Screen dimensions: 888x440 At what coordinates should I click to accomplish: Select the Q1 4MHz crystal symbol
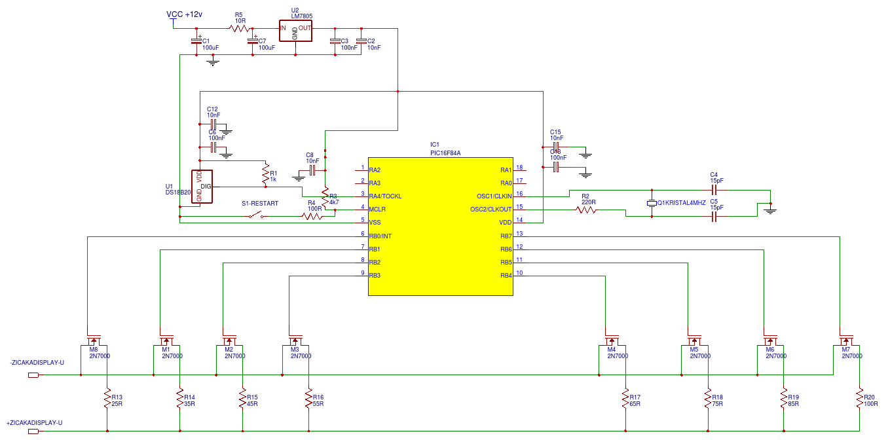tap(651, 203)
